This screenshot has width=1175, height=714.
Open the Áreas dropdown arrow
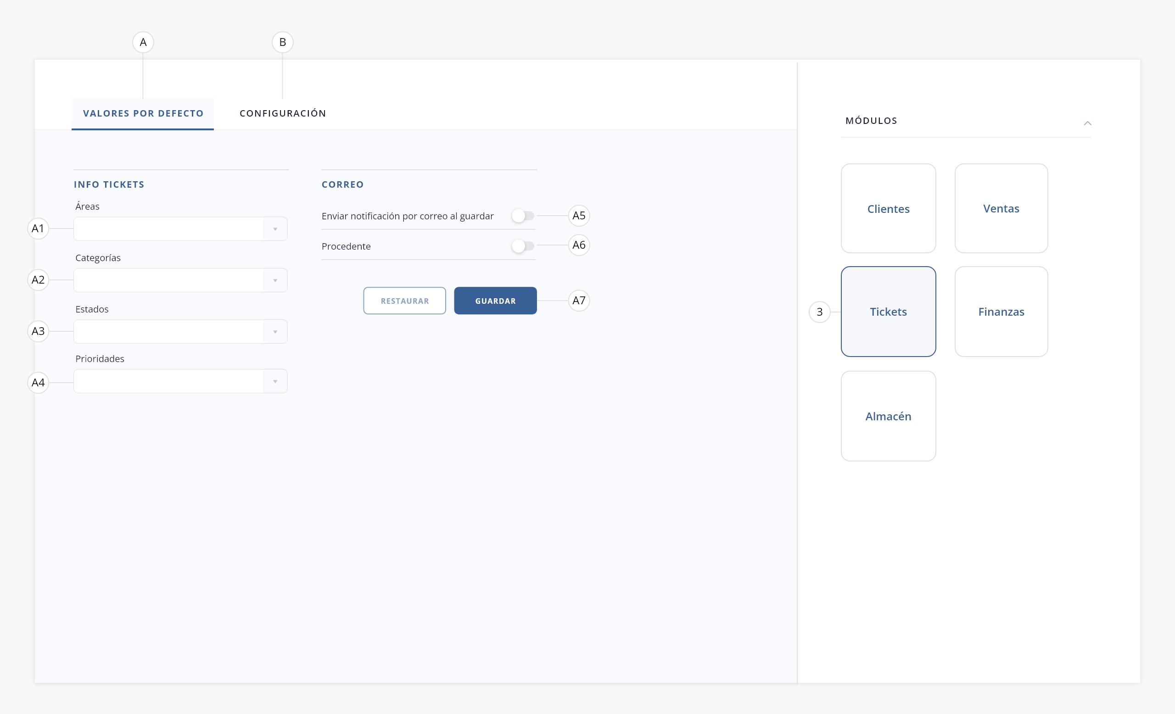[x=275, y=229]
